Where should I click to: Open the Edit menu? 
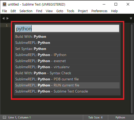13,11
